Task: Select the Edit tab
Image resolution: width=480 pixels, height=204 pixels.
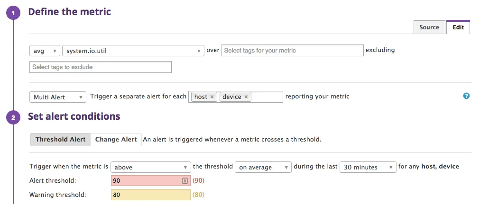Action: coord(458,27)
